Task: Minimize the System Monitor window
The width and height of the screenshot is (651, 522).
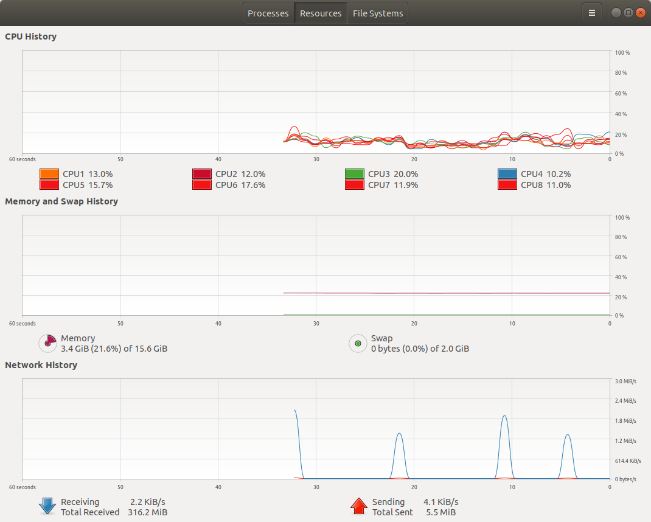Action: [x=616, y=13]
